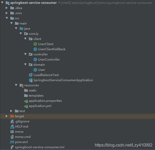The height and width of the screenshot is (150, 155).
Task: Select SpringbootServiceConsumerApplication in the tree
Action: [x=63, y=80]
